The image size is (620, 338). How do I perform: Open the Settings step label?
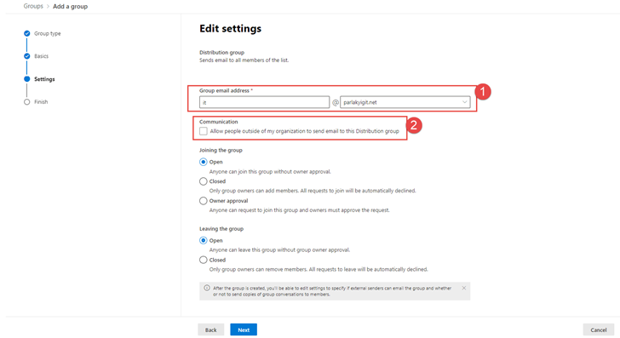[44, 79]
